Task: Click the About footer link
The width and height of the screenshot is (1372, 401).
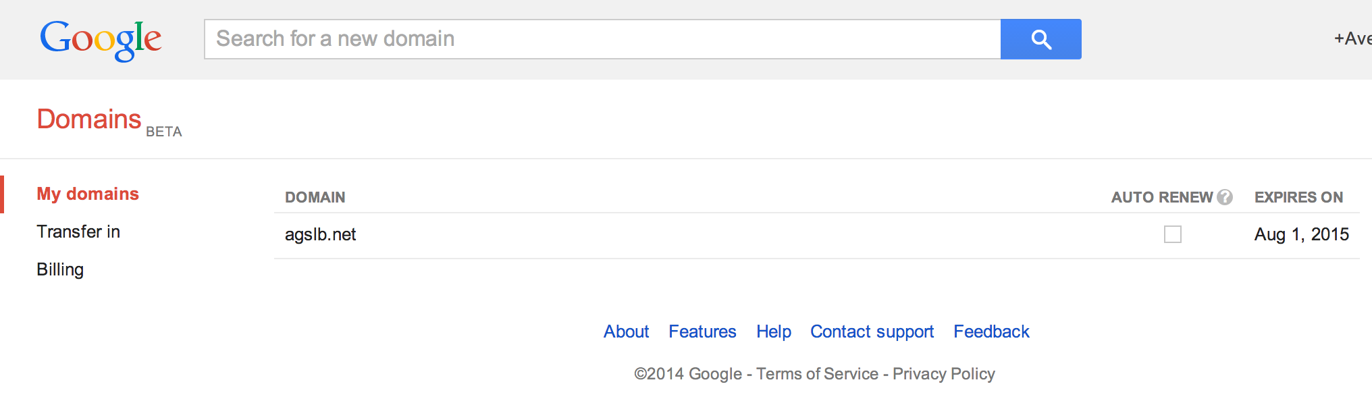Action: (626, 332)
